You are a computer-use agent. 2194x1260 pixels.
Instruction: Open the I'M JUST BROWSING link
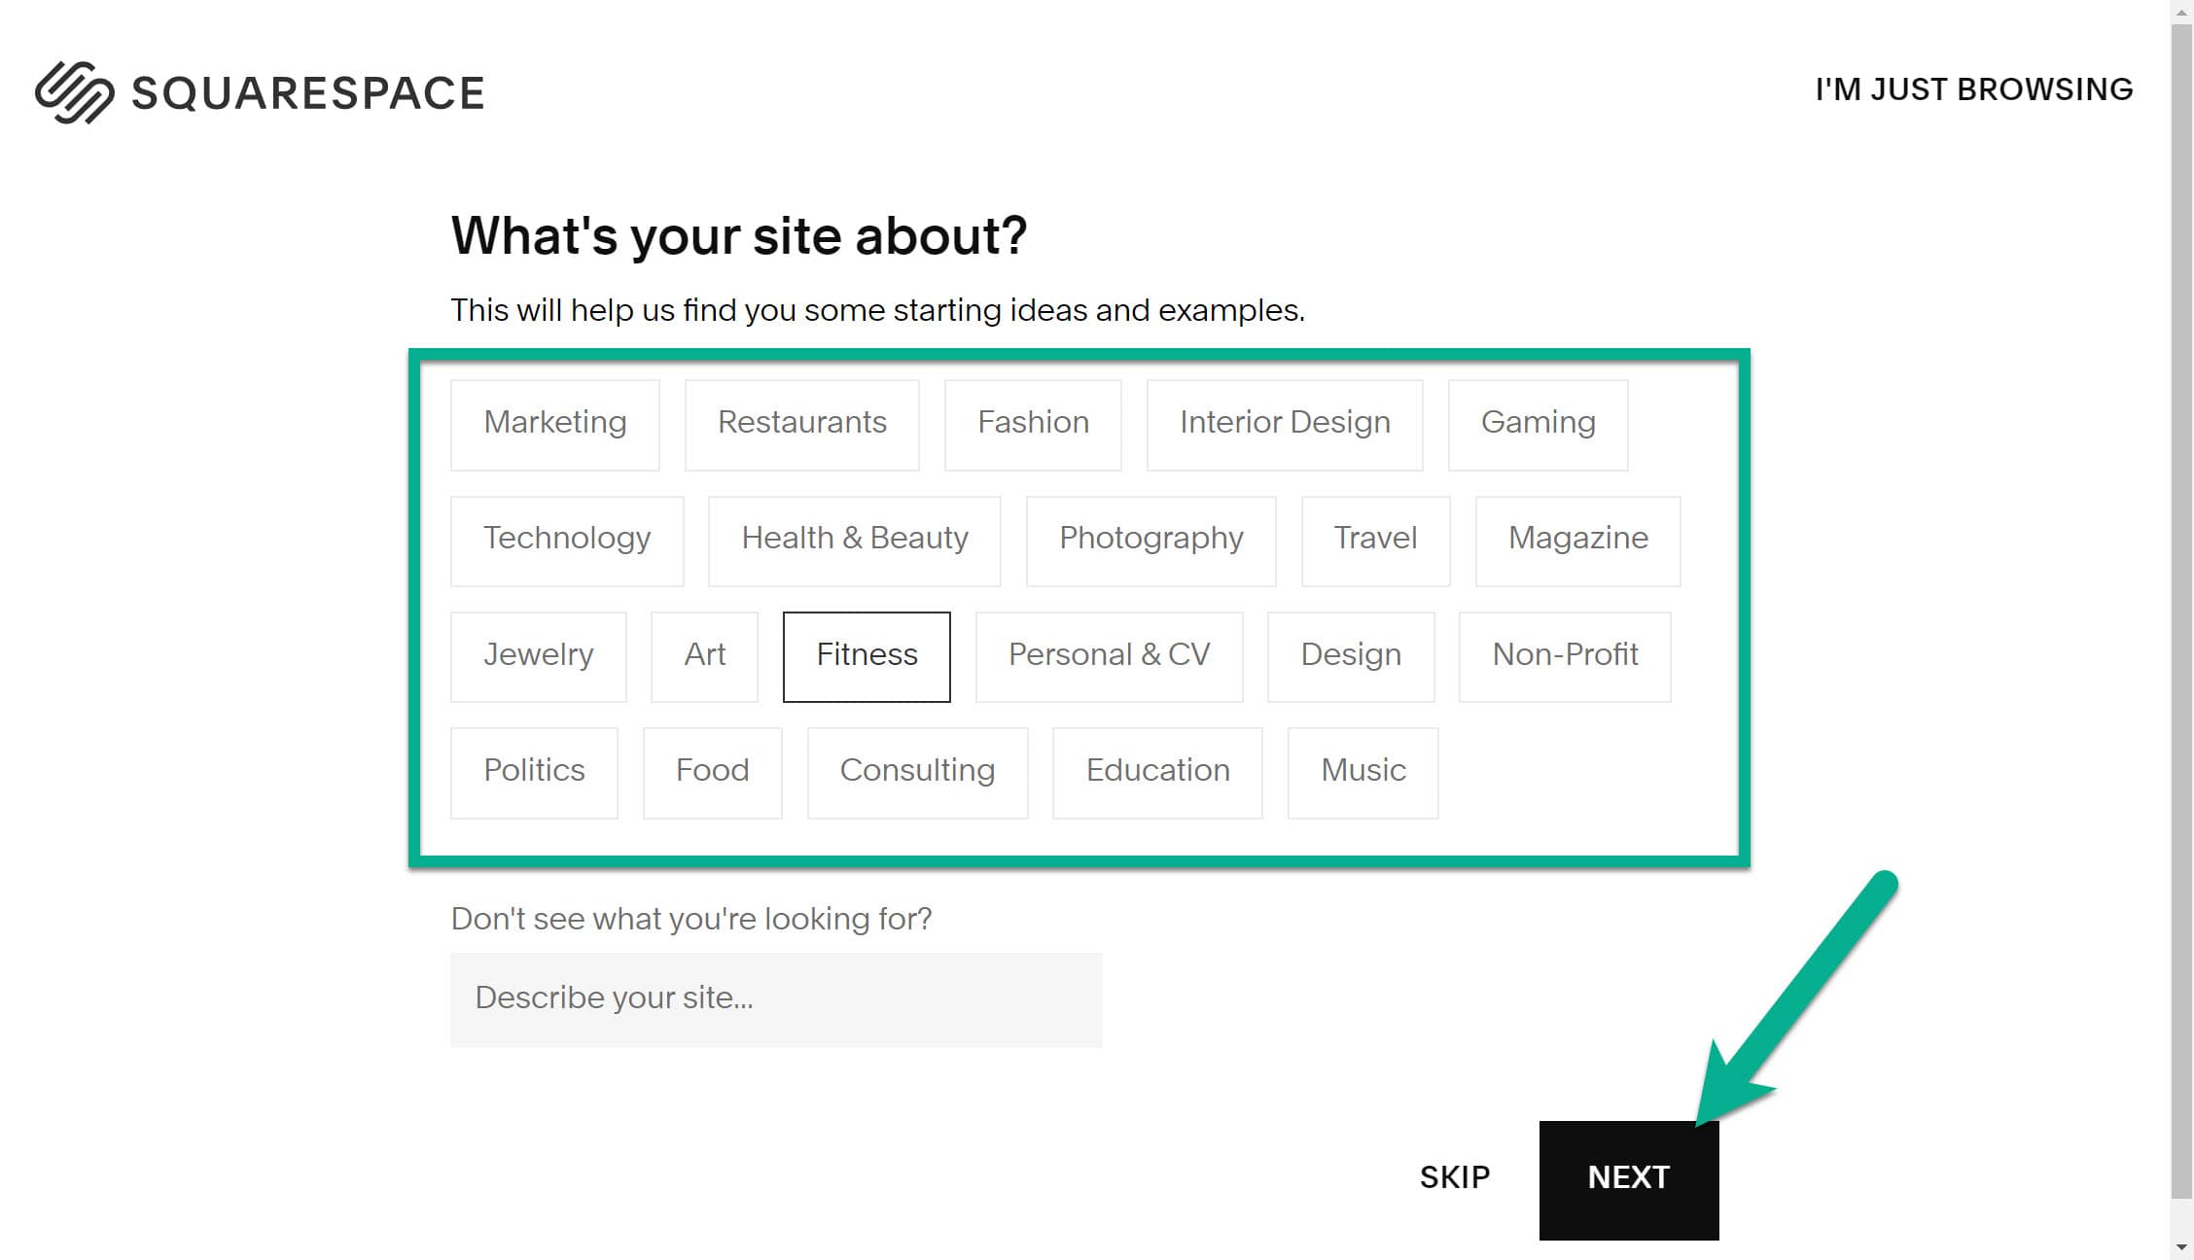click(x=1972, y=88)
